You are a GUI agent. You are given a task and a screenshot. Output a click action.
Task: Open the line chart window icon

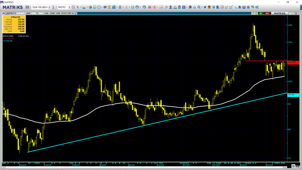coord(161,7)
